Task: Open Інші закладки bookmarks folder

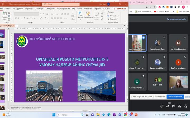Action: [x=183, y=12]
